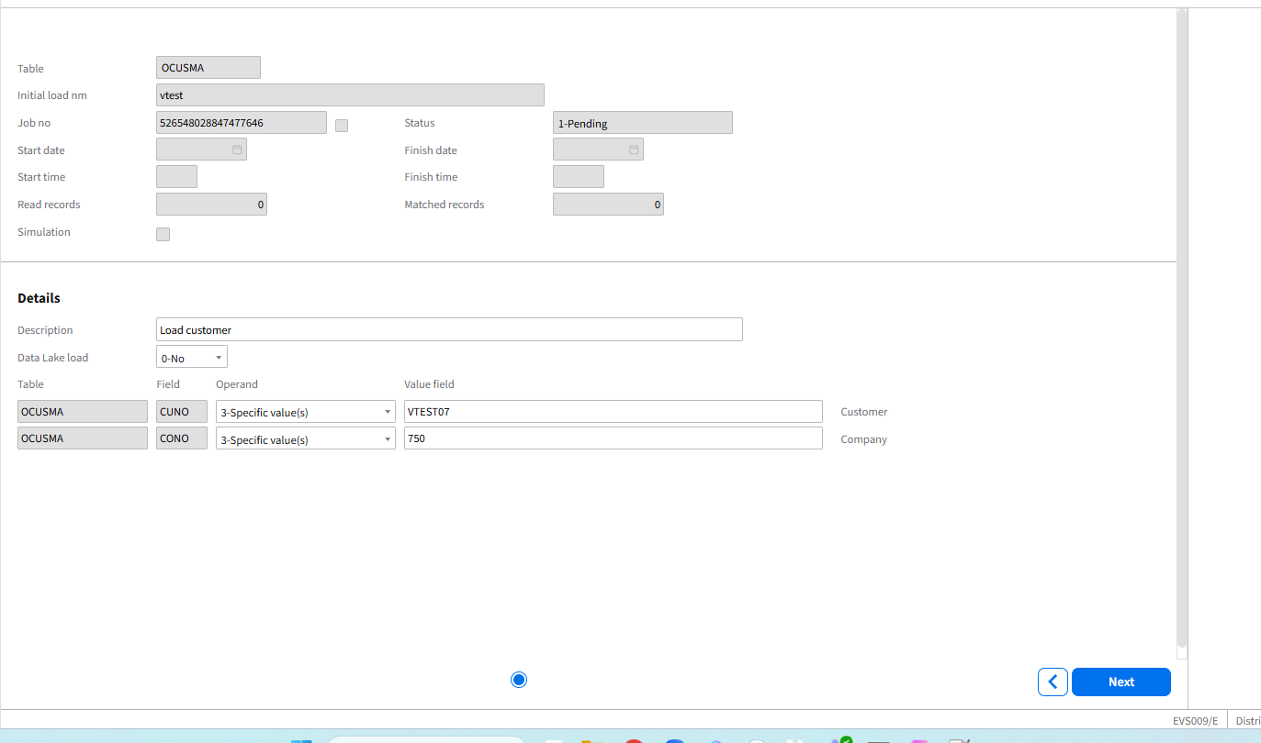Open the Start date calendar picker
Image resolution: width=1261 pixels, height=743 pixels.
(x=237, y=150)
